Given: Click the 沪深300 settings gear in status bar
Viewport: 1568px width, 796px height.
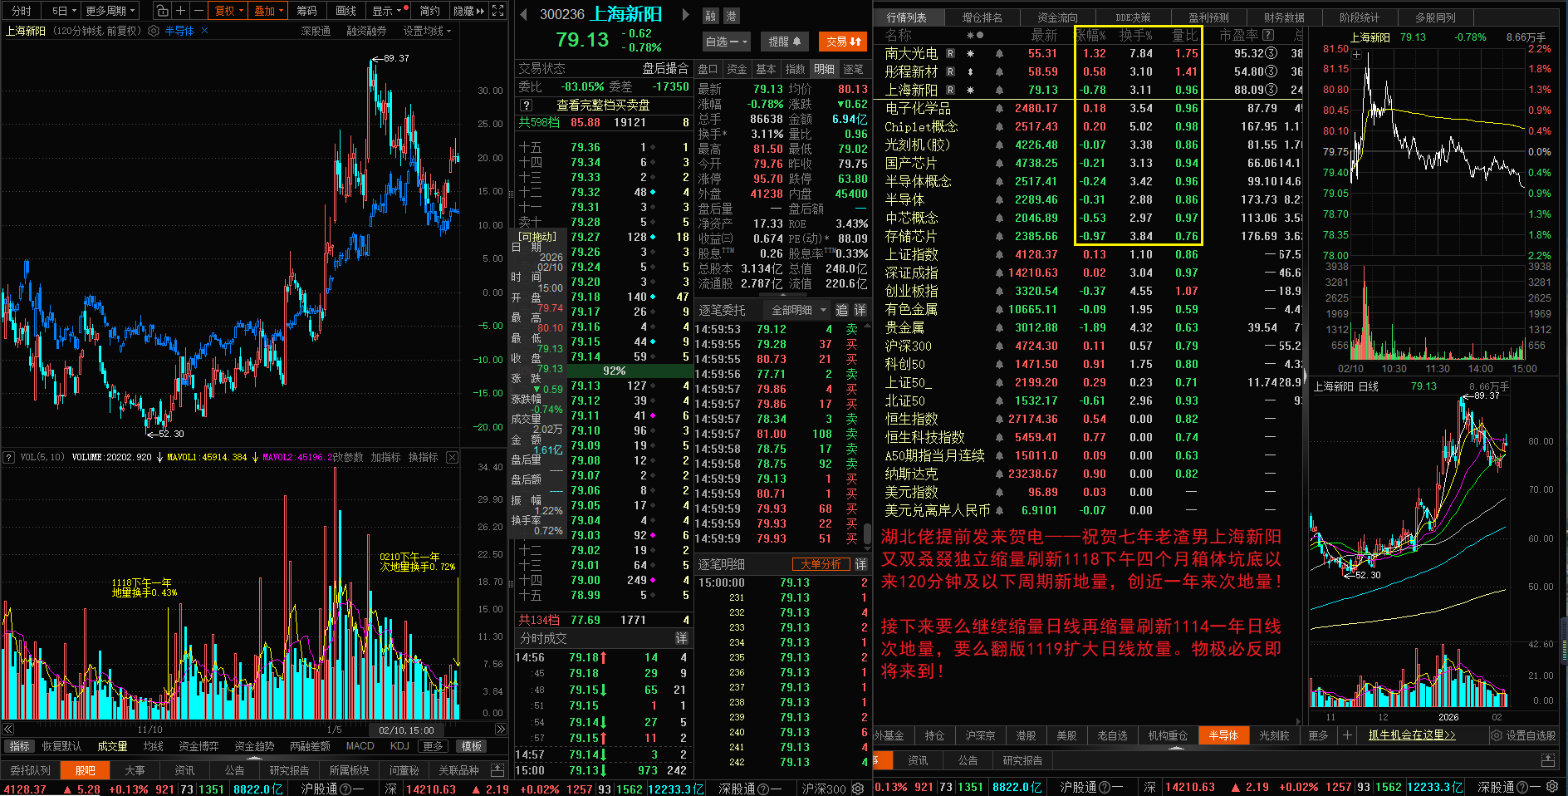Looking at the screenshot, I should (858, 789).
